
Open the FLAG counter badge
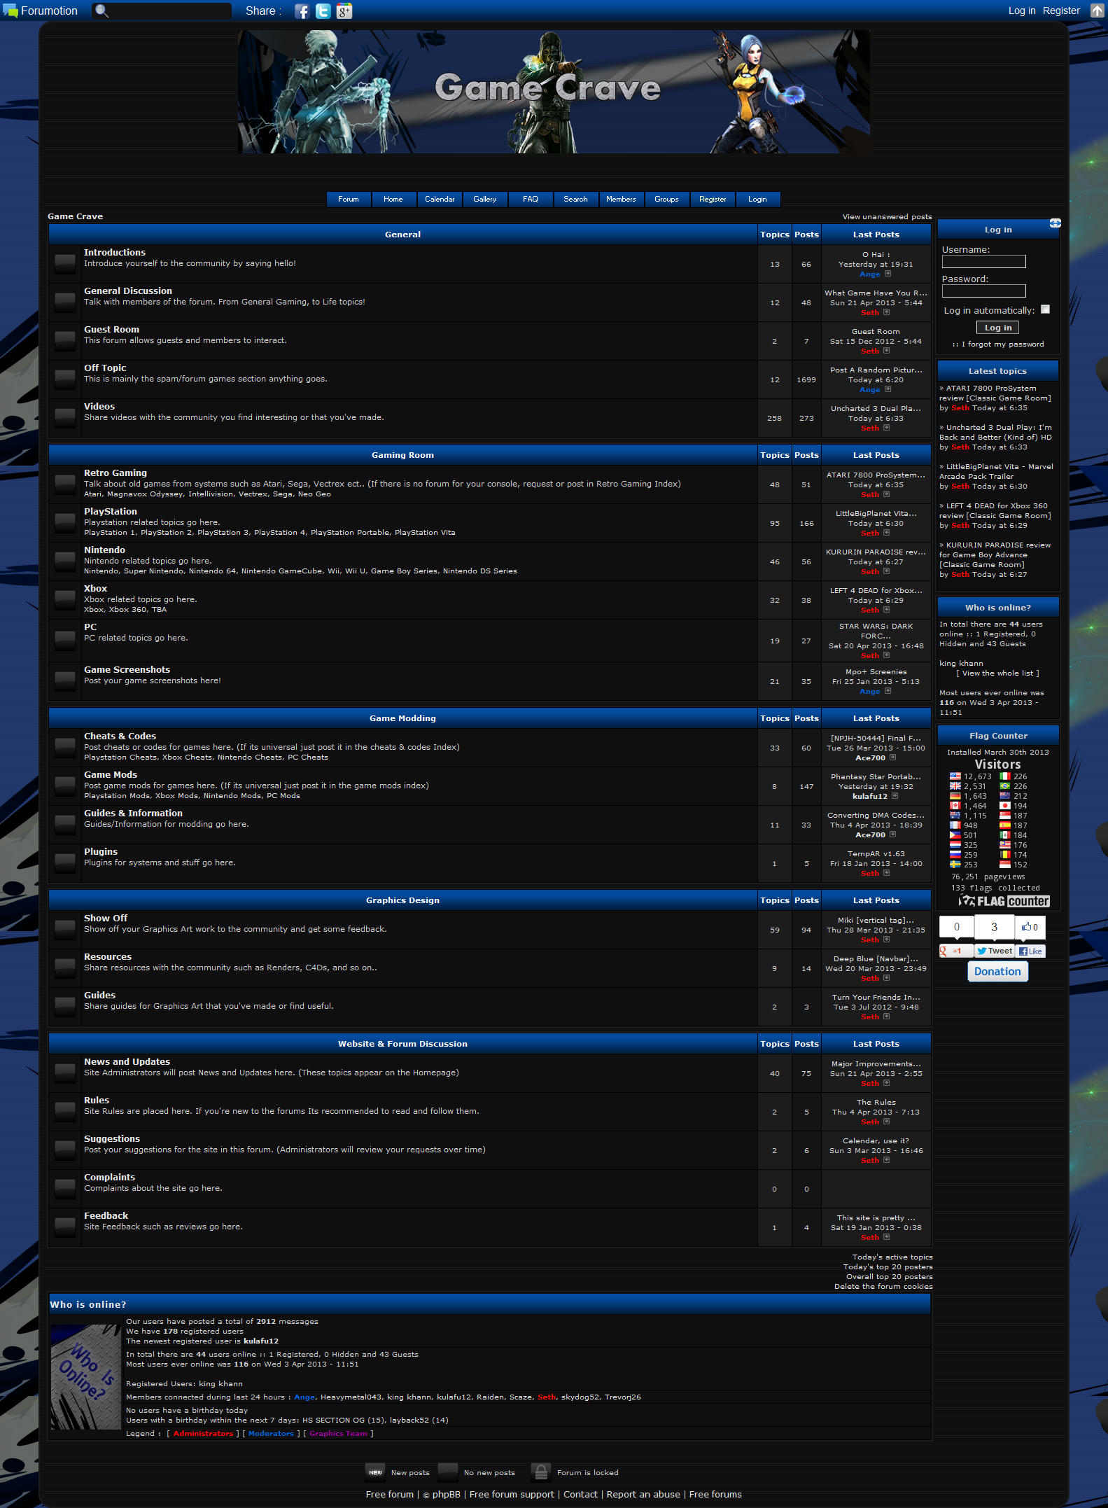1004,901
